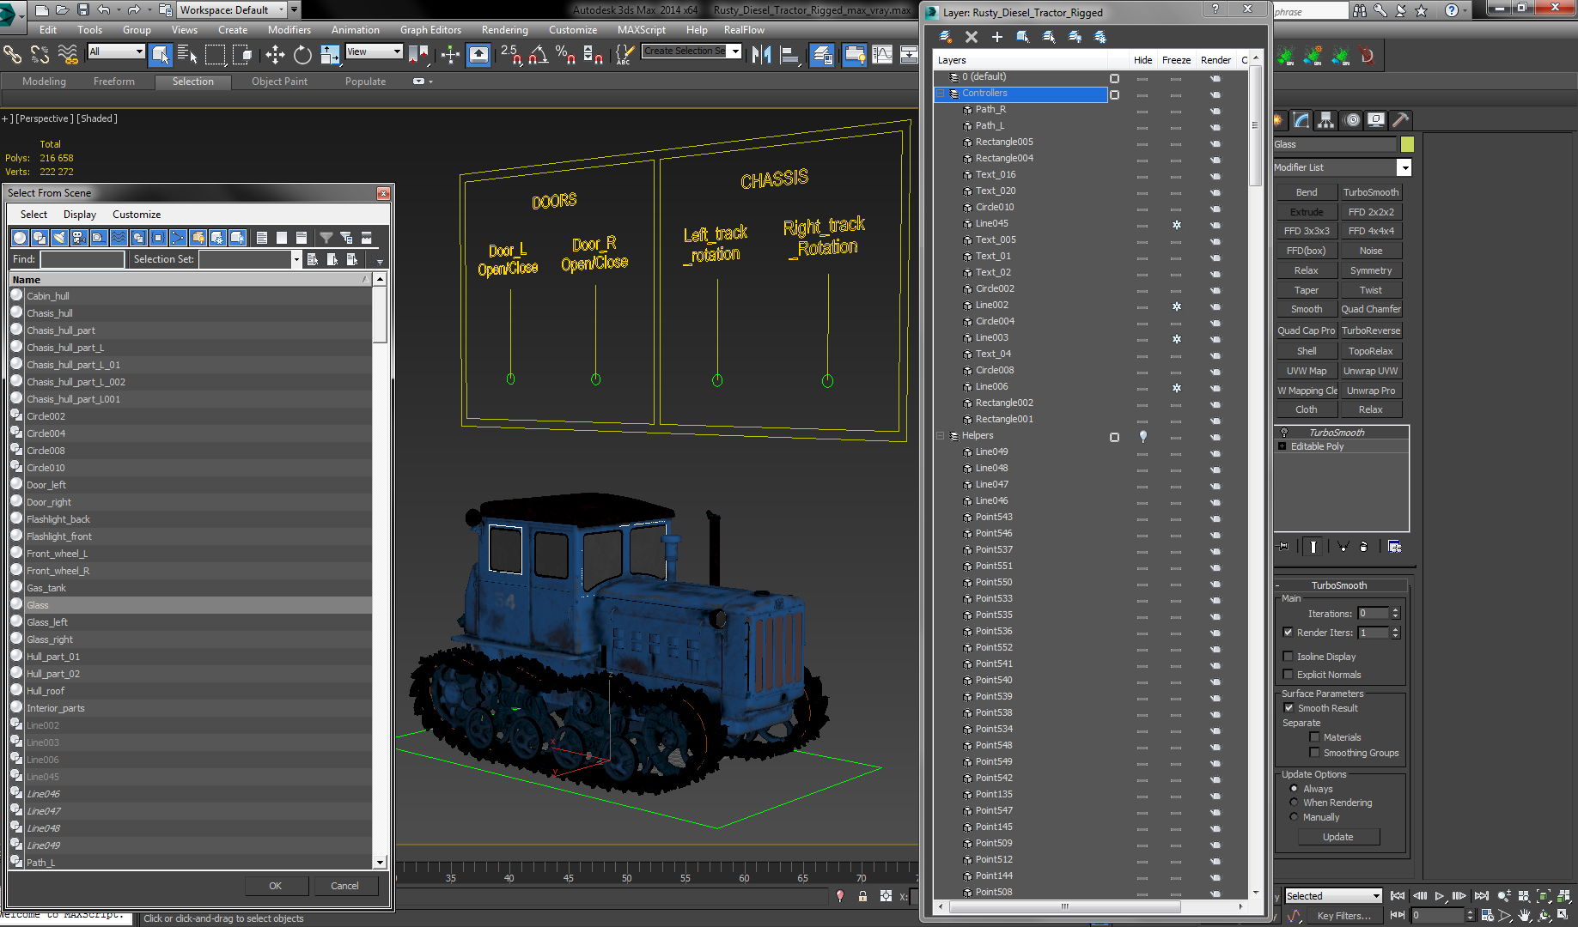Activate the Select Object tool
Viewport: 1578px width, 927px height.
[x=161, y=55]
